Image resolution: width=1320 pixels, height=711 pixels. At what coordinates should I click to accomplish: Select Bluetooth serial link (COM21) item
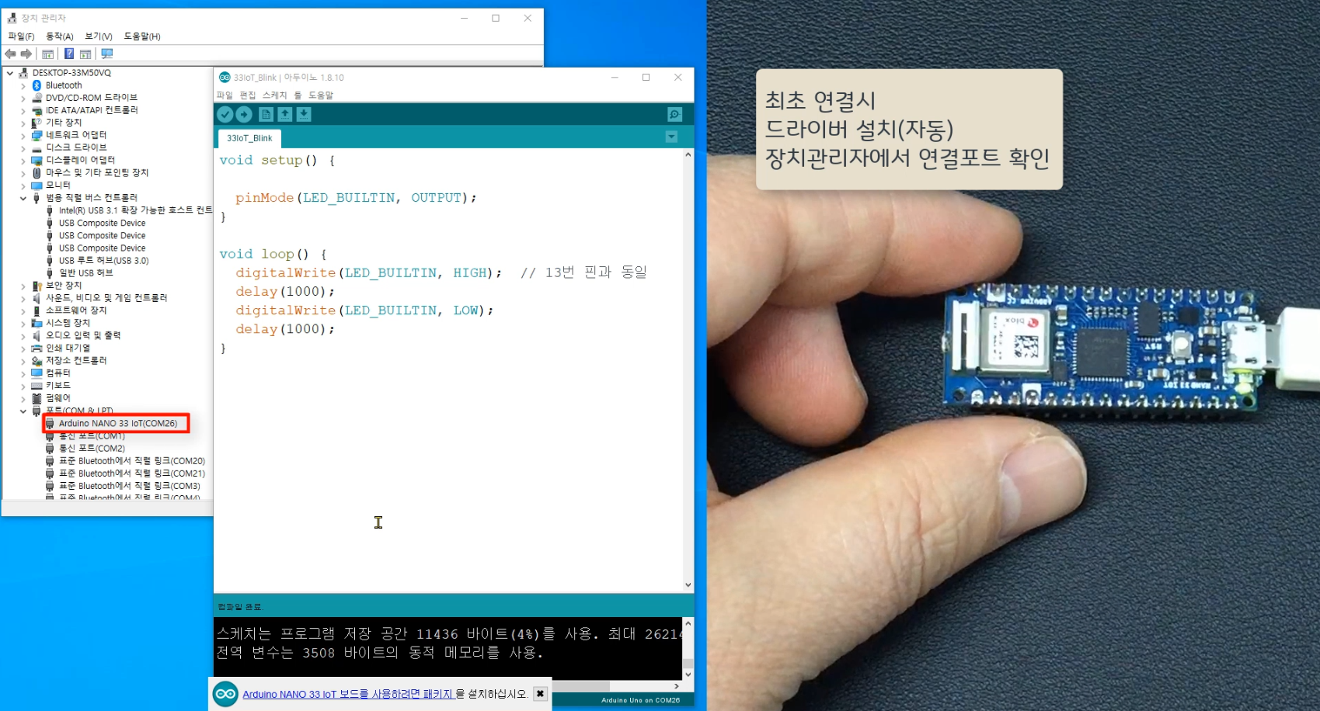[132, 473]
